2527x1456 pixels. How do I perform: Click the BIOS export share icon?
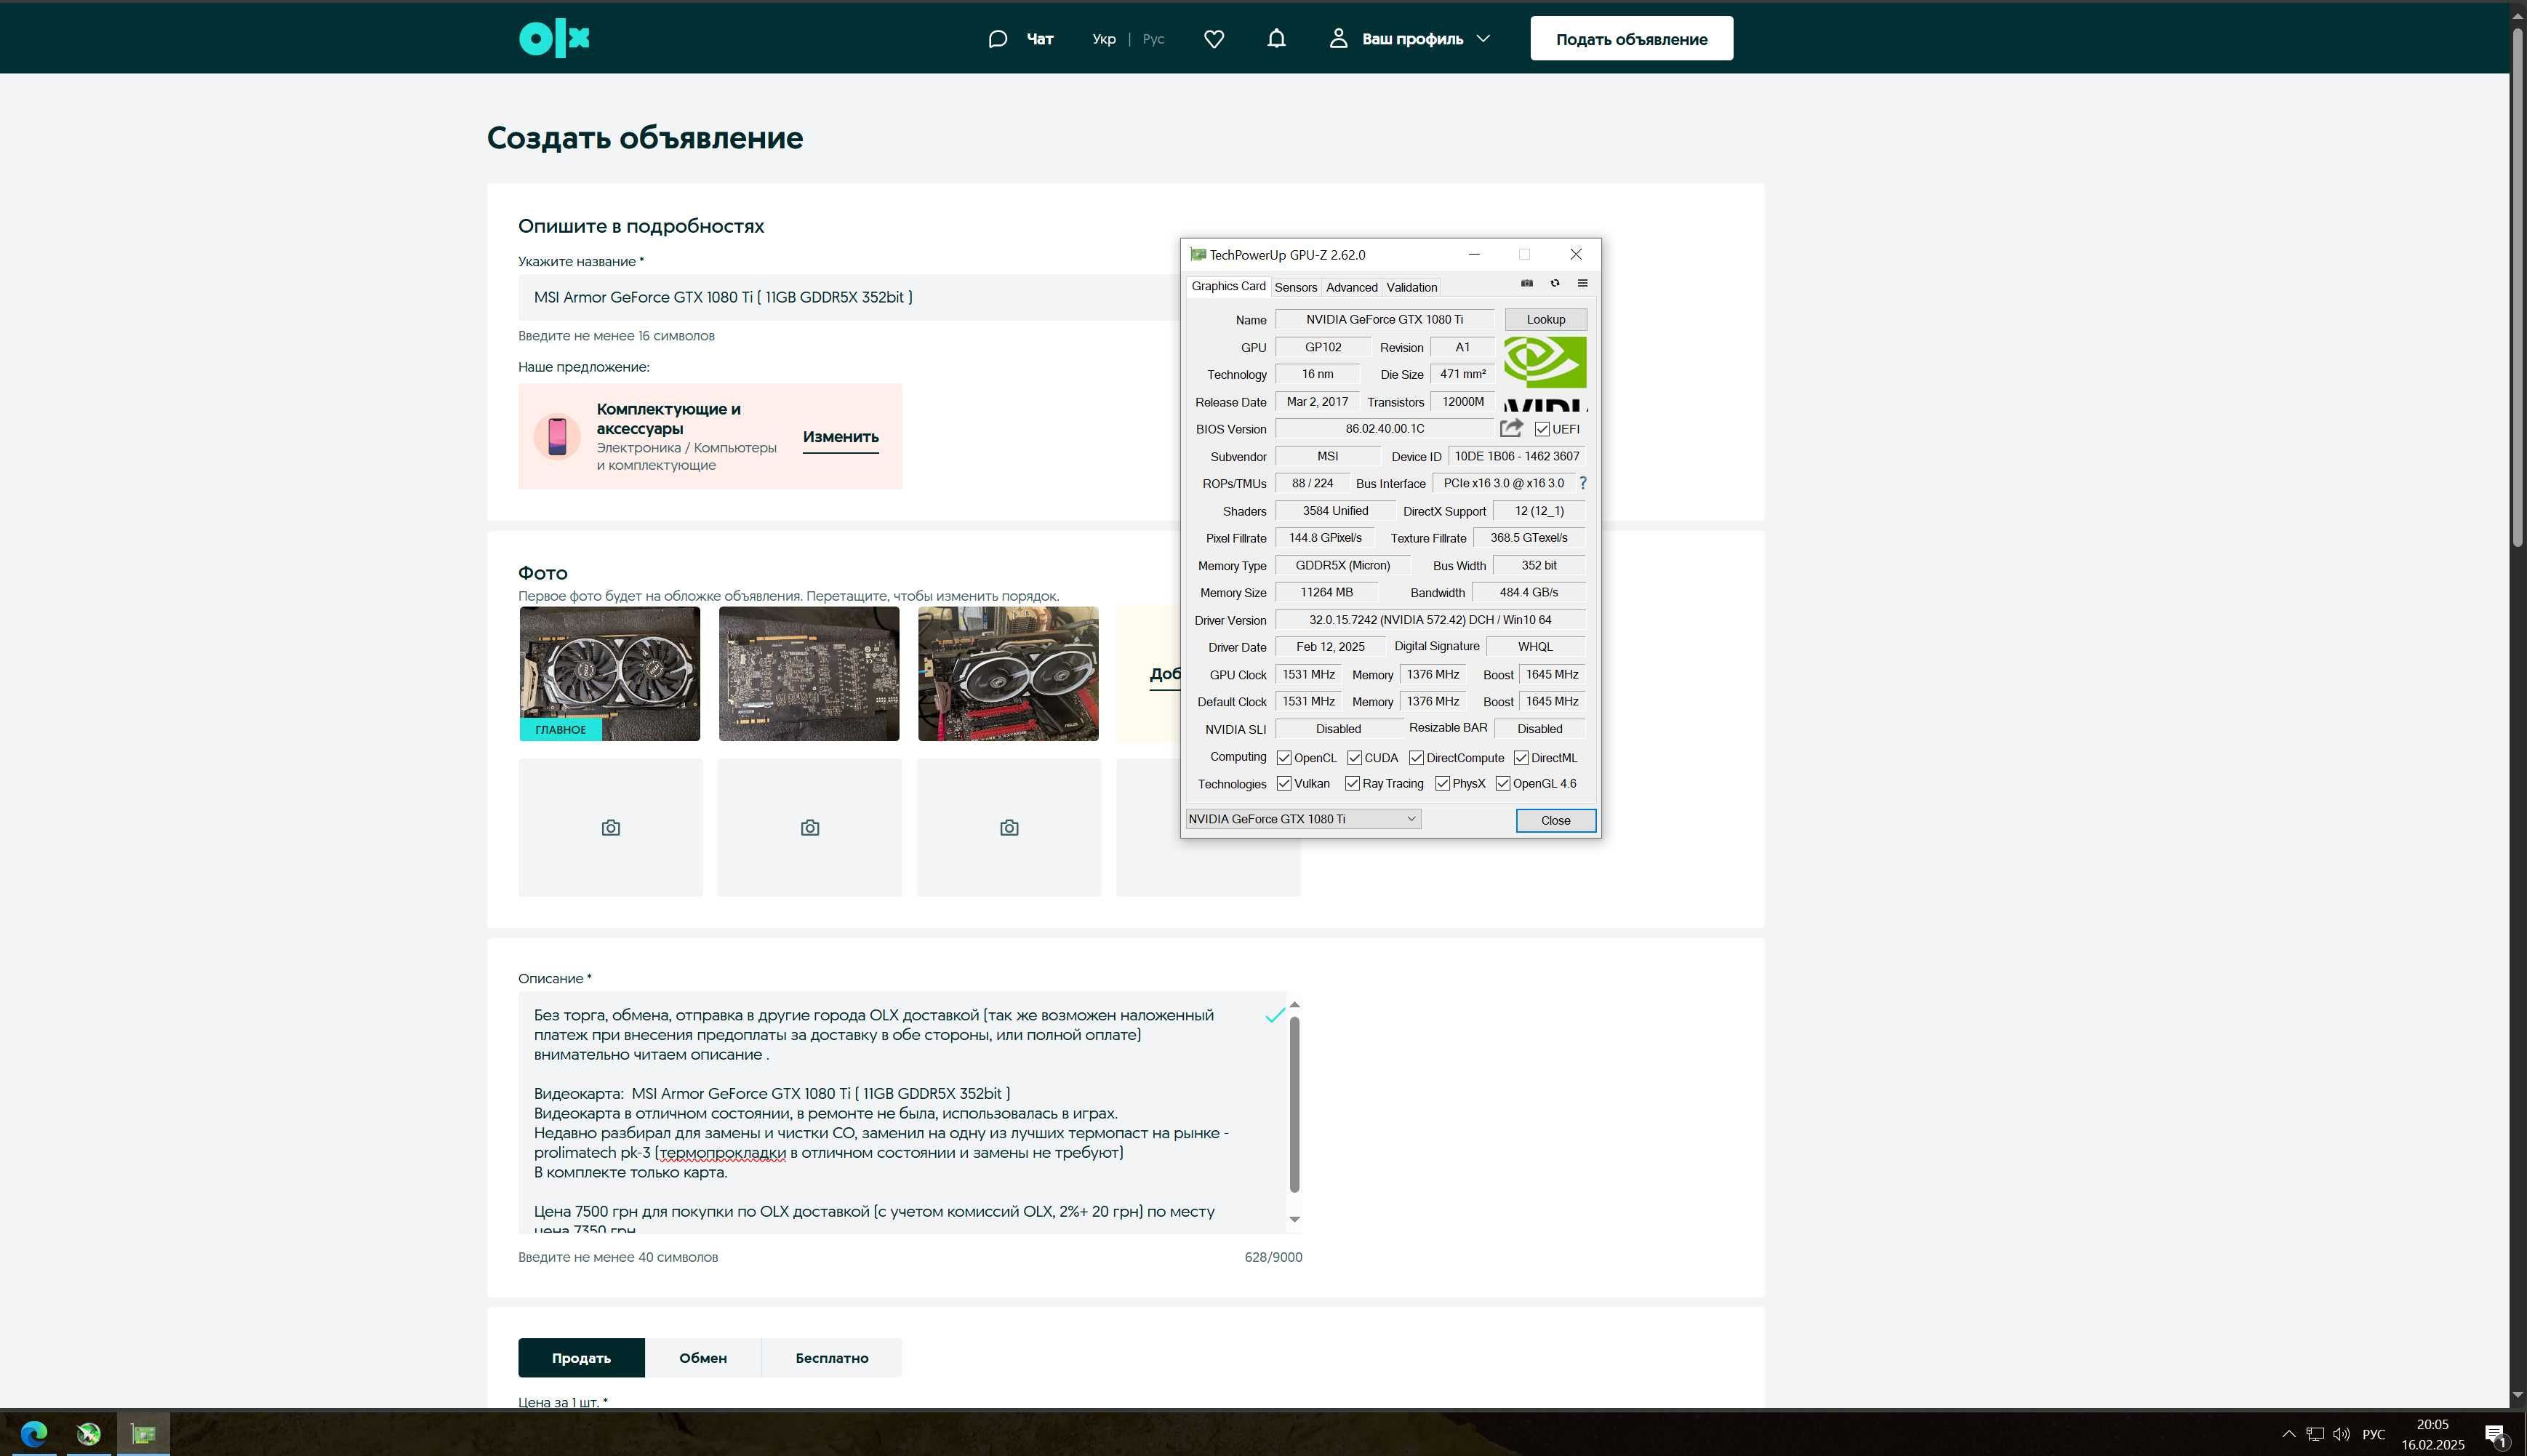point(1511,428)
